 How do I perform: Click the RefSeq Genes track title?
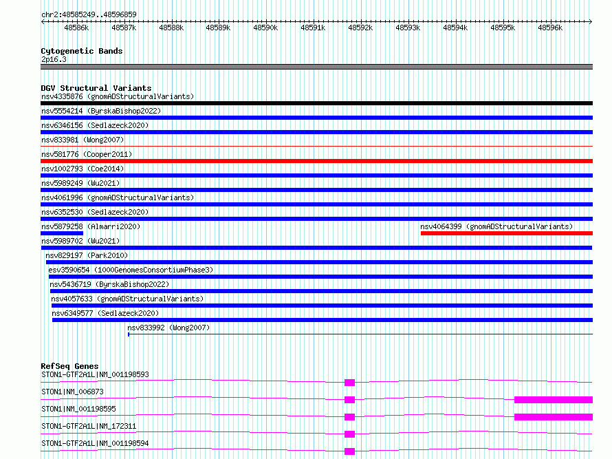(x=69, y=366)
